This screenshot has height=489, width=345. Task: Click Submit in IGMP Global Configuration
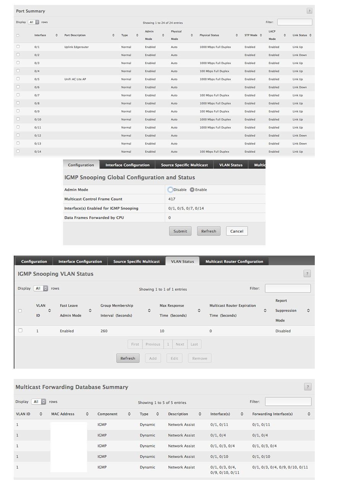tap(180, 231)
